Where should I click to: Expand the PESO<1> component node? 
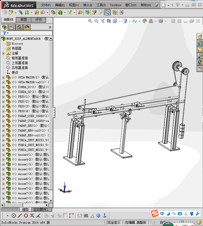(x=3, y=97)
